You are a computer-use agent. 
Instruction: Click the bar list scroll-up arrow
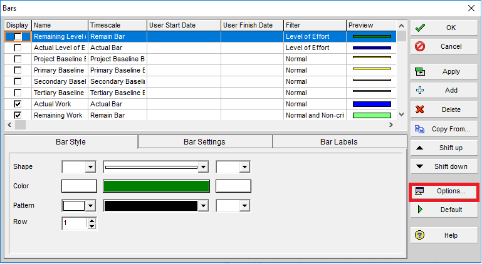(401, 26)
